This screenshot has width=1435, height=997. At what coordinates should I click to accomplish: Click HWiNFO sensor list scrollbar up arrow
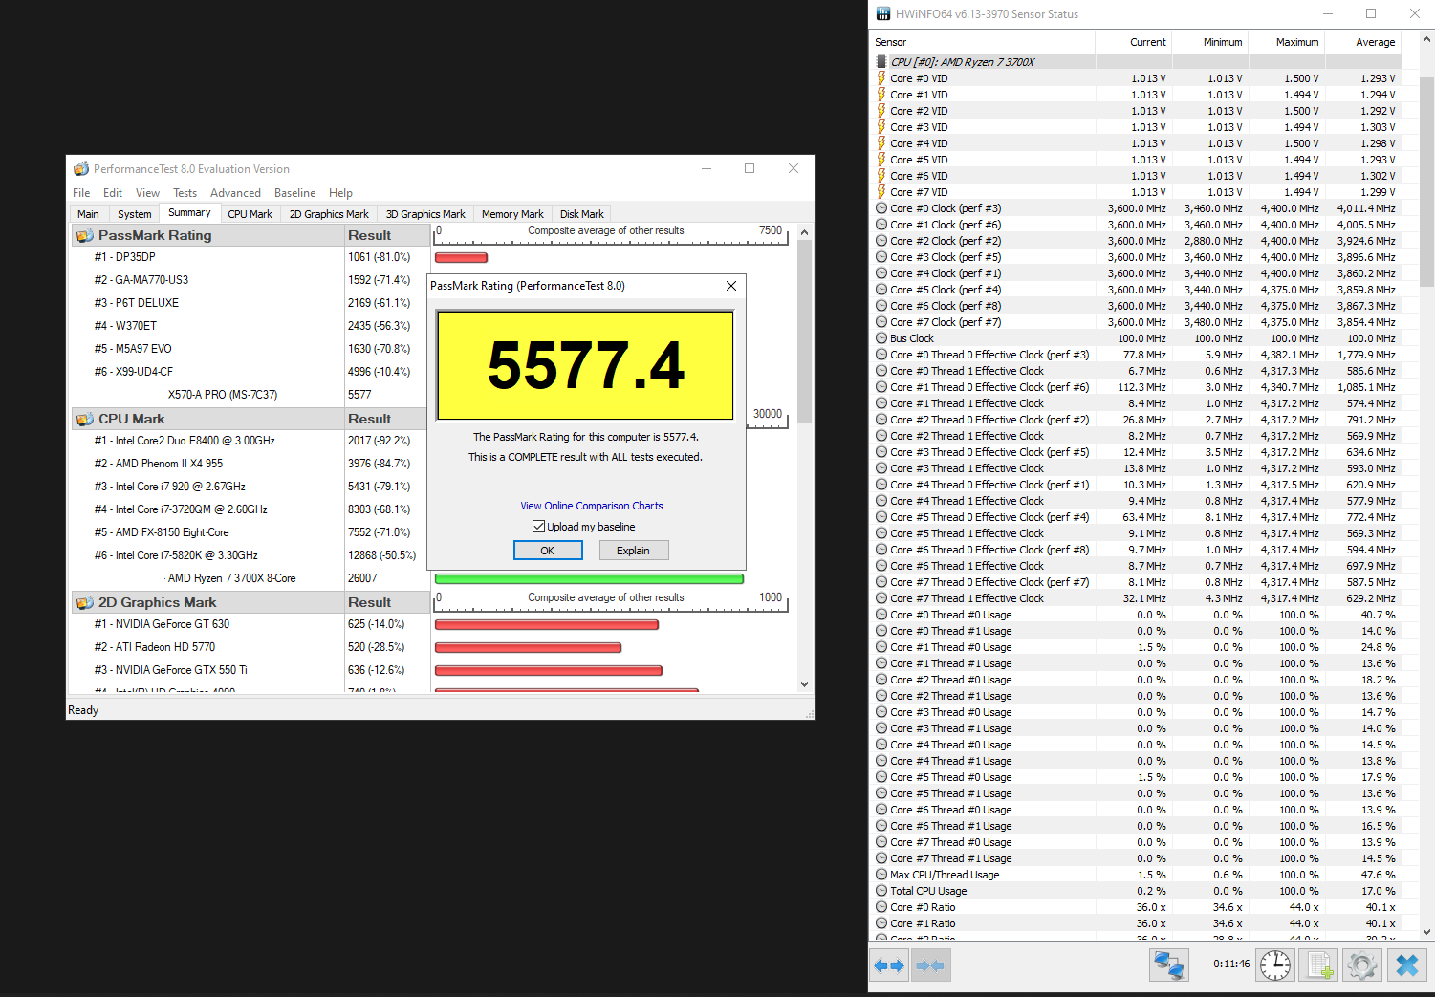[1427, 41]
